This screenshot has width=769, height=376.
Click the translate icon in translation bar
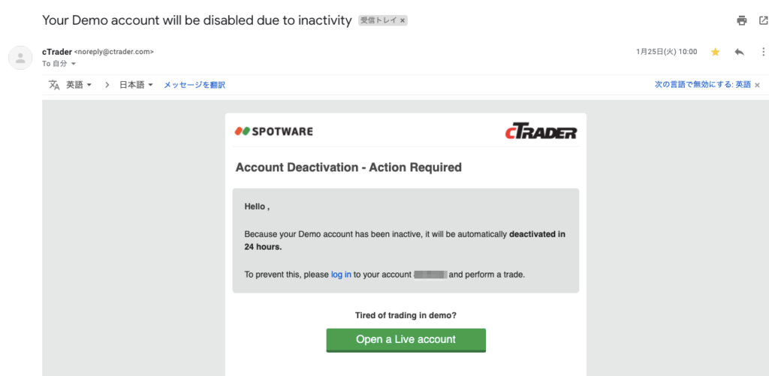(x=54, y=85)
